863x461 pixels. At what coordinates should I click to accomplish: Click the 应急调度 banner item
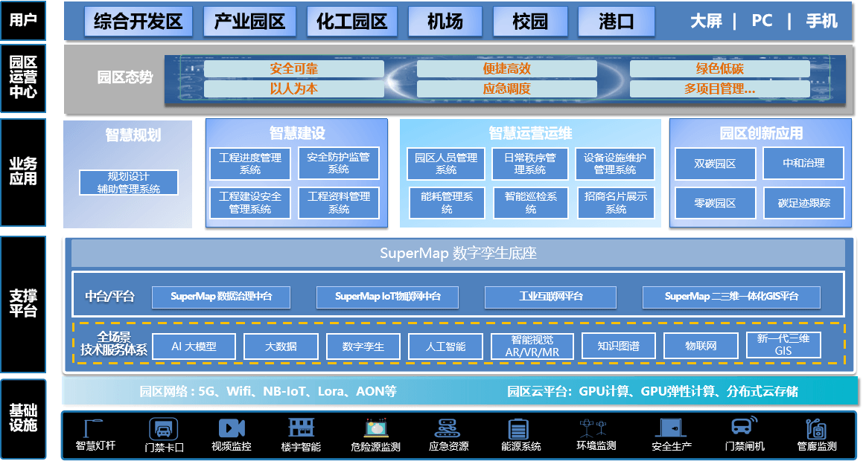[507, 88]
